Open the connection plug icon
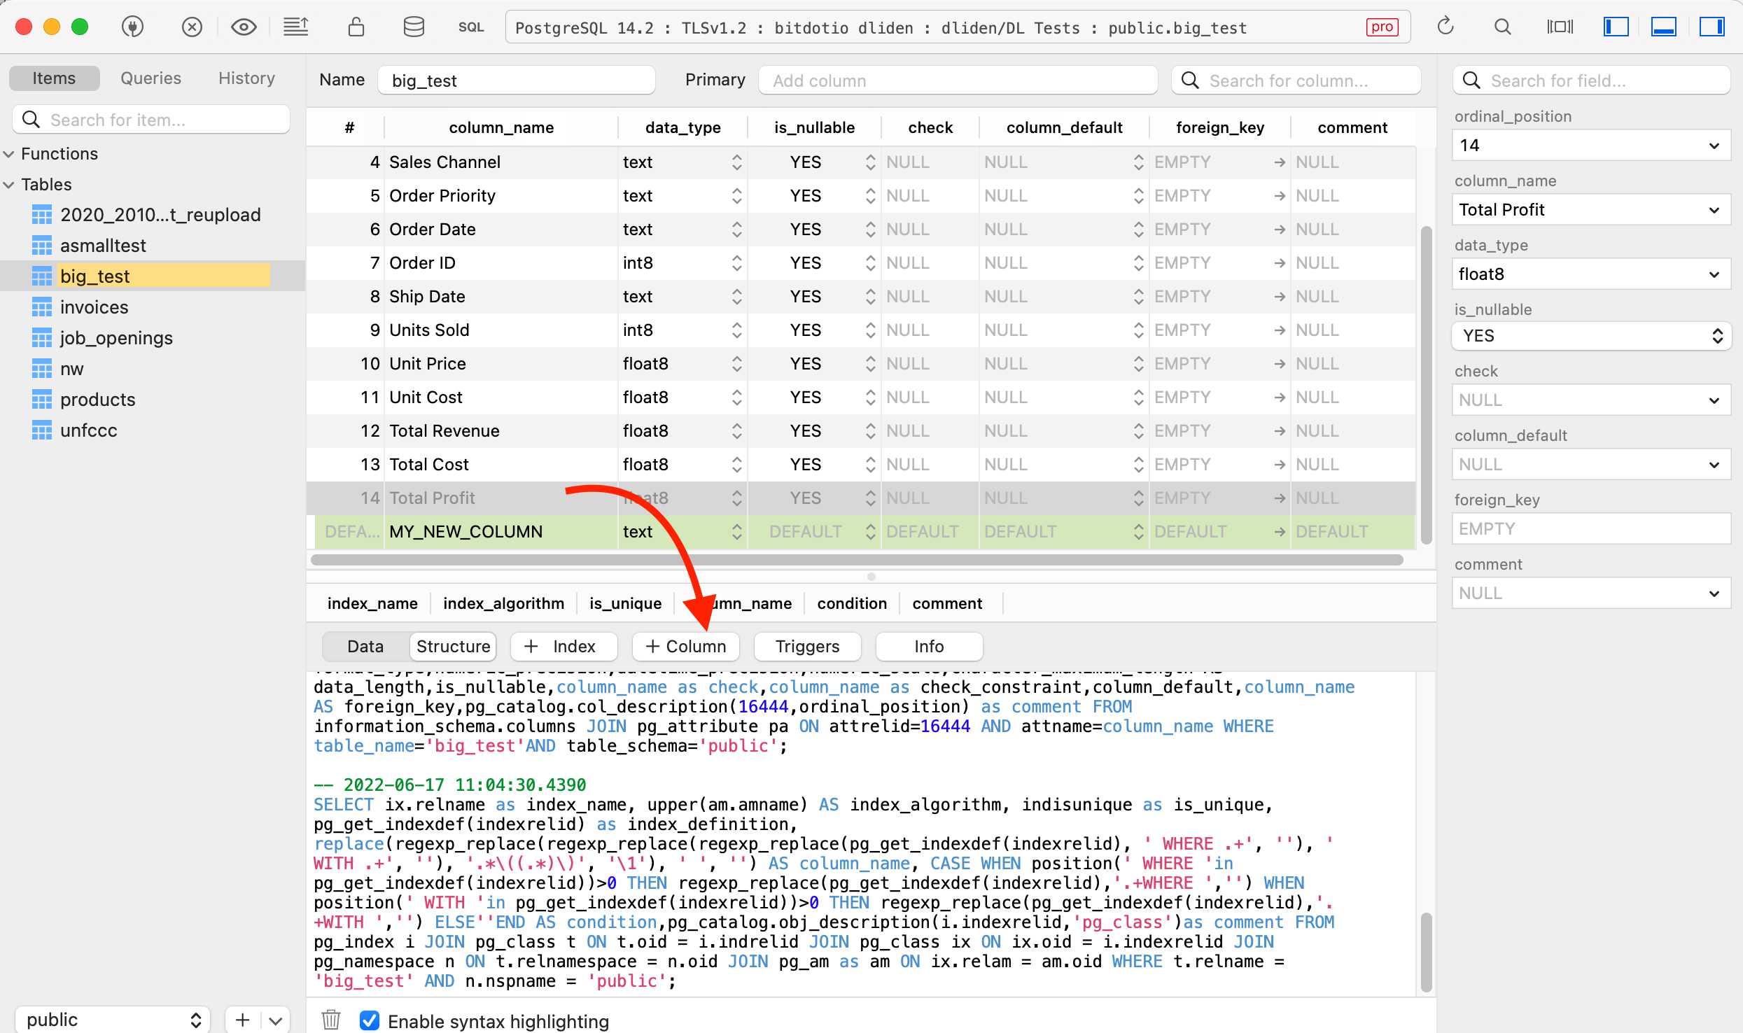Image resolution: width=1743 pixels, height=1033 pixels. click(132, 27)
